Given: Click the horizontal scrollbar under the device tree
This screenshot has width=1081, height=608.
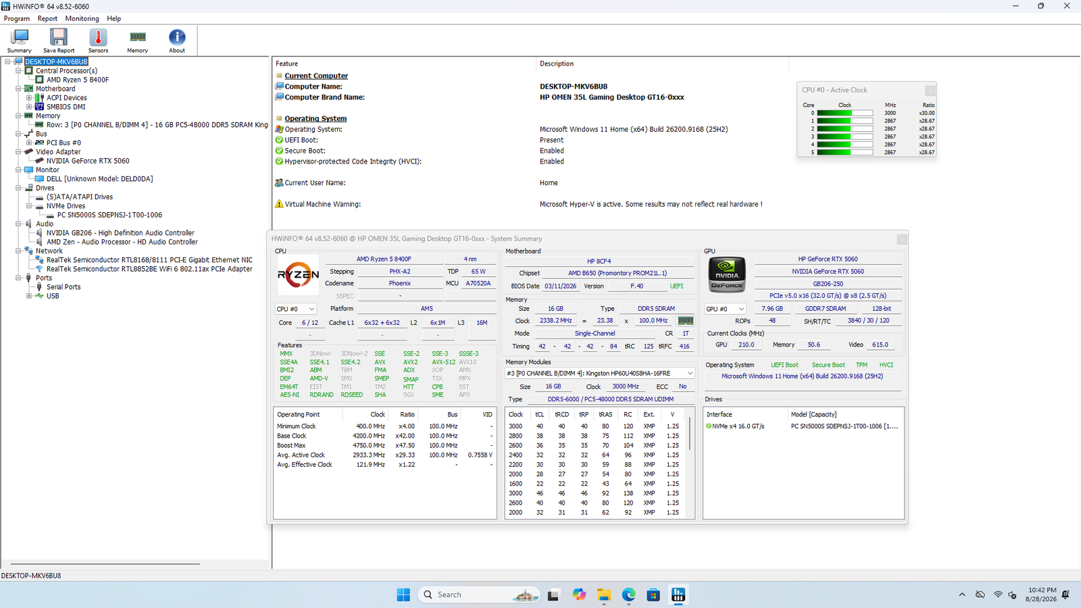Looking at the screenshot, I should pyautogui.click(x=105, y=563).
